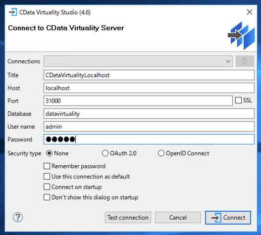The width and height of the screenshot is (261, 235).
Task: Tick Connect on startup option
Action: click(x=47, y=187)
